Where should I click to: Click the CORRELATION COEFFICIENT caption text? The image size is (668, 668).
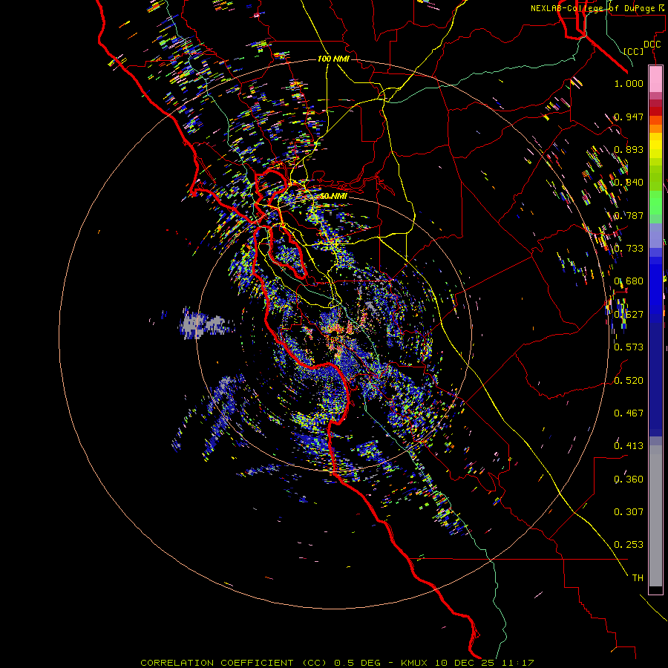[x=217, y=663]
